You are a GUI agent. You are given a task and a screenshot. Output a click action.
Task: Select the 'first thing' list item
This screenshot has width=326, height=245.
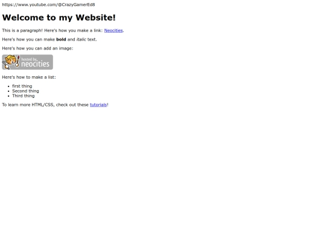[22, 86]
